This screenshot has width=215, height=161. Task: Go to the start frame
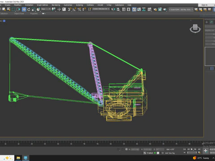[185, 149]
